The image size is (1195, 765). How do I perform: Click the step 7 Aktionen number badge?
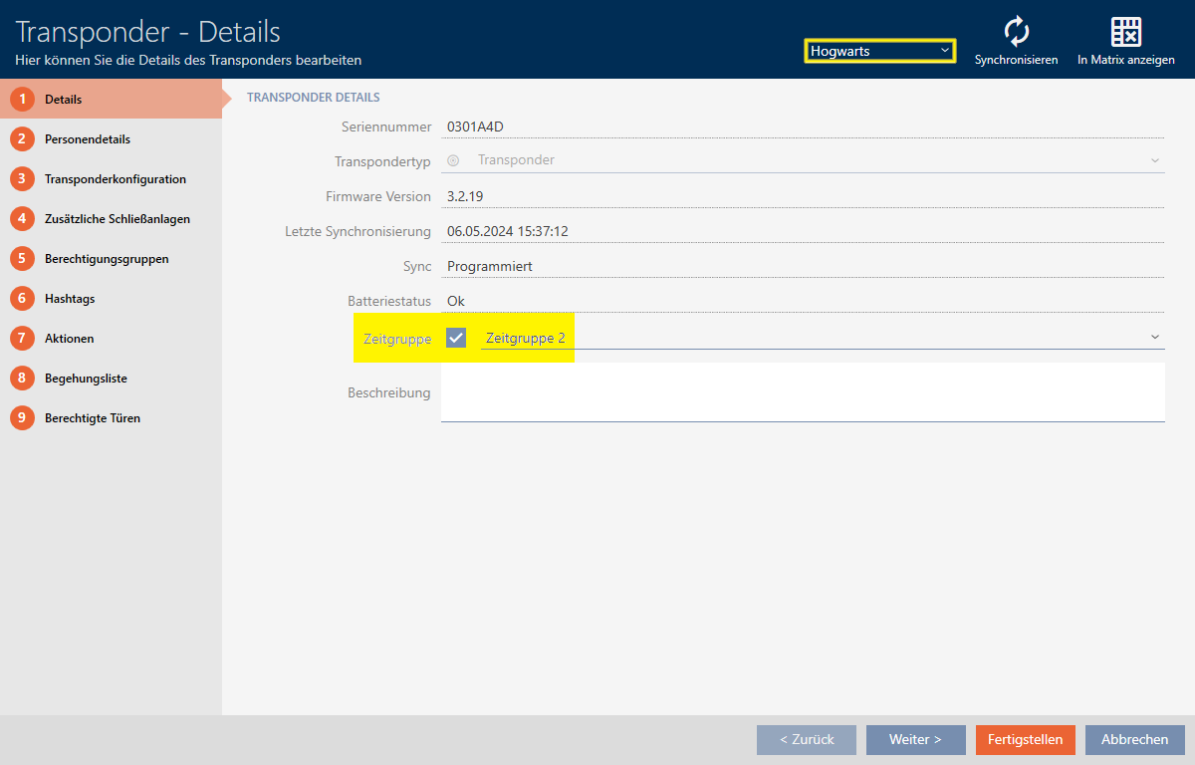click(x=22, y=339)
